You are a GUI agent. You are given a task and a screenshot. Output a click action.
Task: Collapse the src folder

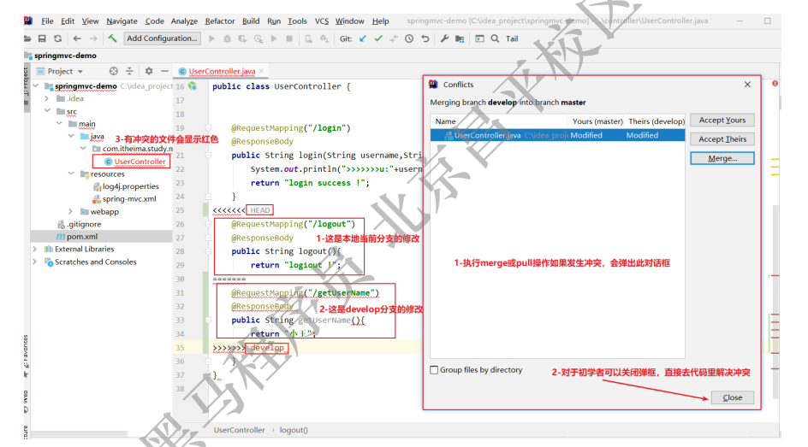(x=47, y=110)
